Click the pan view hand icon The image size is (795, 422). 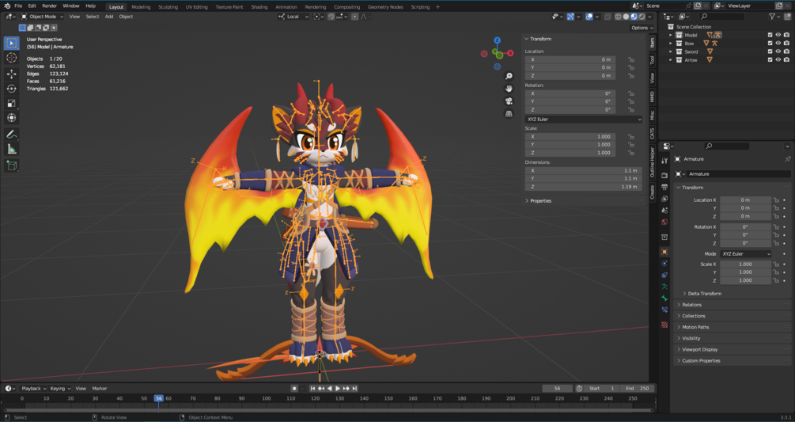[509, 88]
